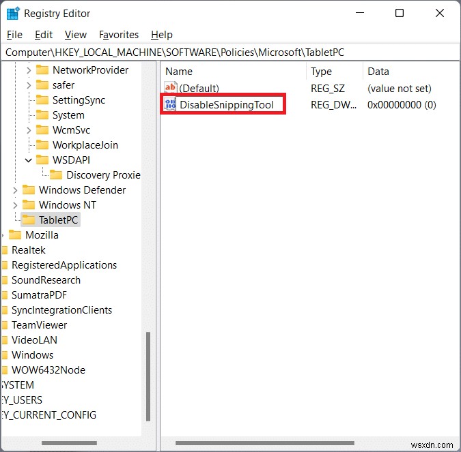Click the WorkplaceJoin folder icon
461x452 pixels.
(42, 145)
